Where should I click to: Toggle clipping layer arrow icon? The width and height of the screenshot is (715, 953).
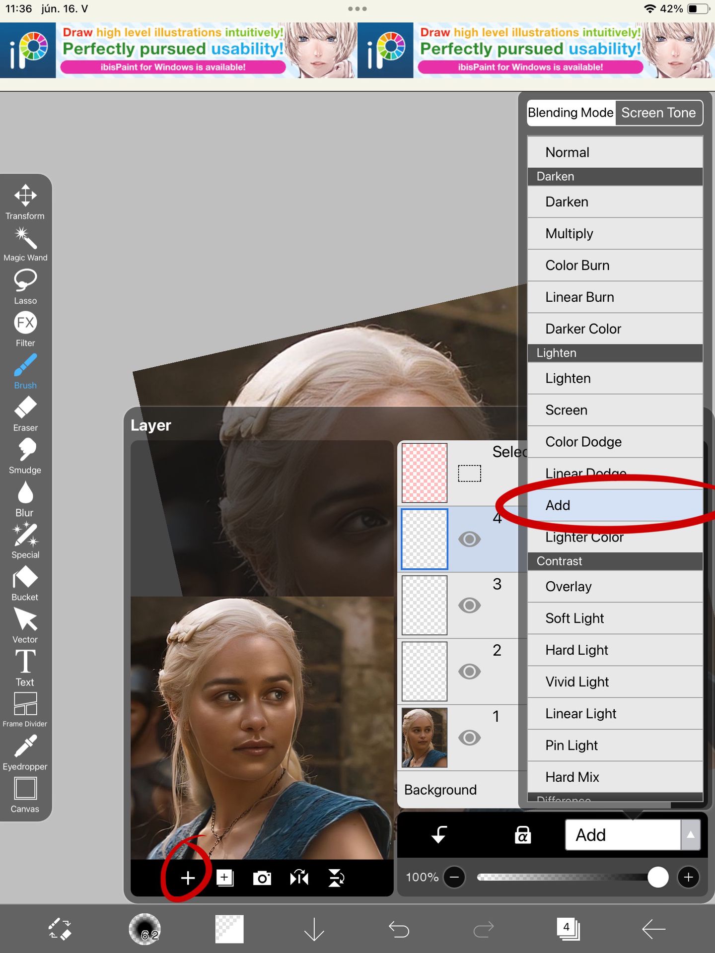click(x=439, y=835)
